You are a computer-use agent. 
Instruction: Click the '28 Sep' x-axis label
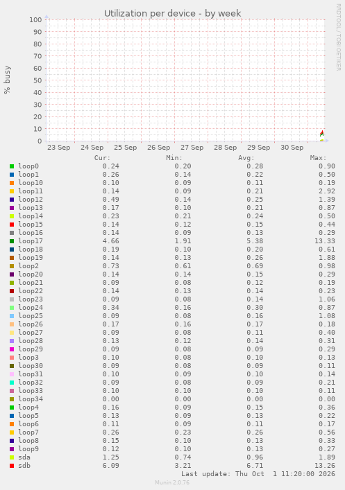pyautogui.click(x=225, y=148)
